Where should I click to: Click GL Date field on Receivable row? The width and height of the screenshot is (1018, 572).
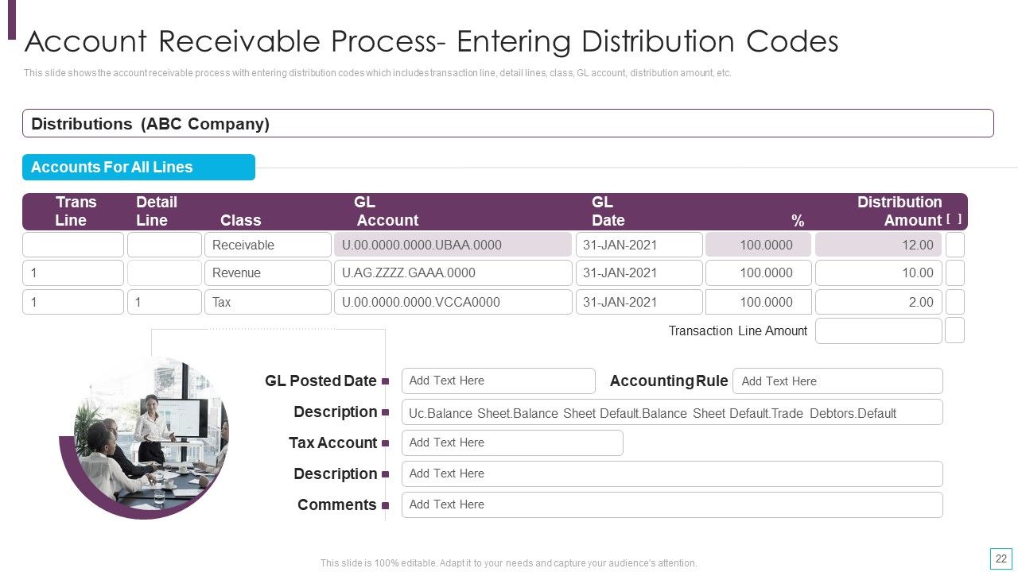pyautogui.click(x=639, y=245)
